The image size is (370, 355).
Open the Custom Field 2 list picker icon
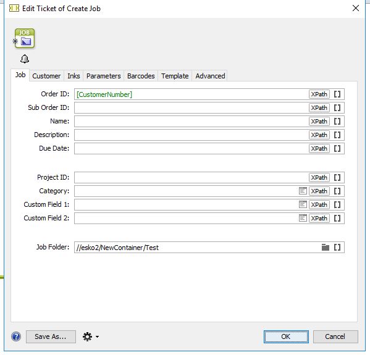(x=303, y=218)
